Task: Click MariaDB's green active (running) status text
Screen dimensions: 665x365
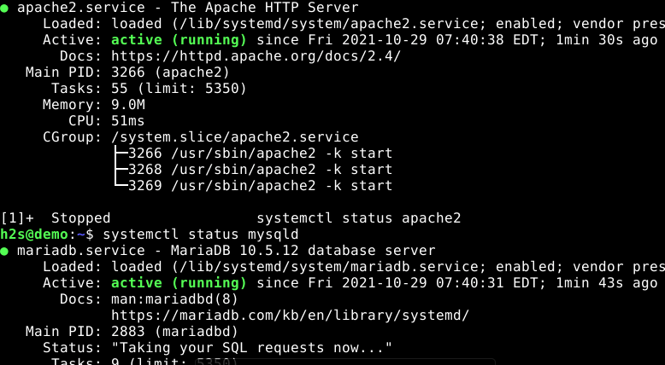Action: 179,283
